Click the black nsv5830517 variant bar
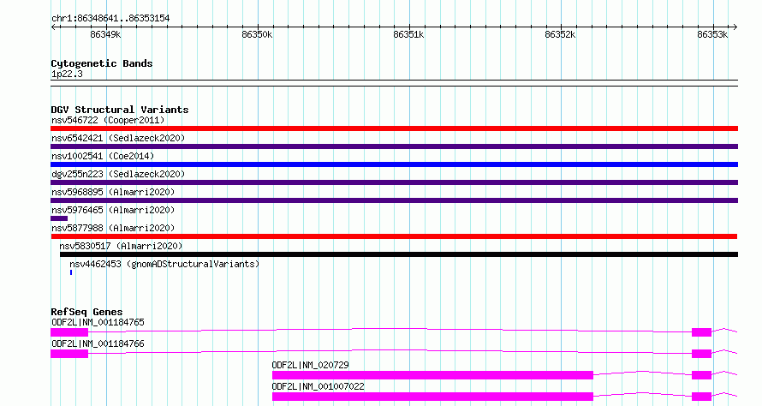 pyautogui.click(x=399, y=254)
